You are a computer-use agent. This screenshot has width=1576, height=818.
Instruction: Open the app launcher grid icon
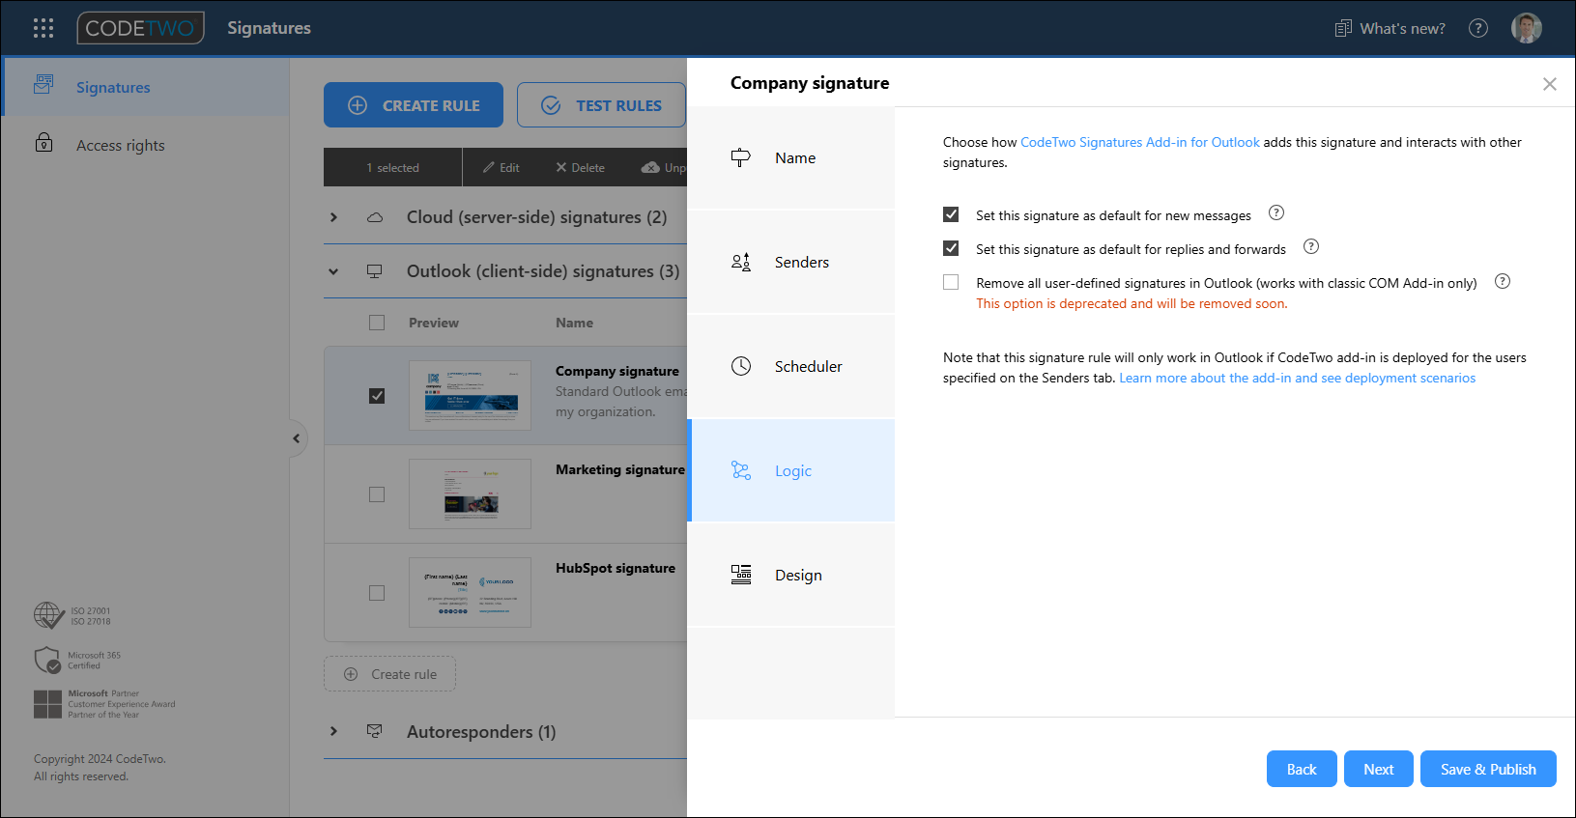tap(43, 28)
